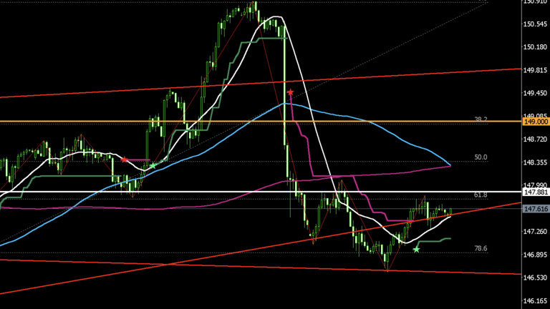The height and width of the screenshot is (309, 550).
Task: Click the 146.895 price scale value
Action: 535,255
